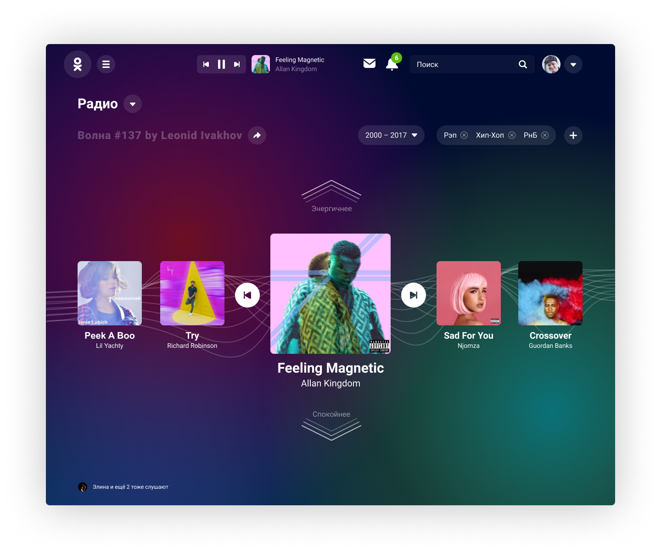Select the Peek A Boo album cover

[110, 293]
